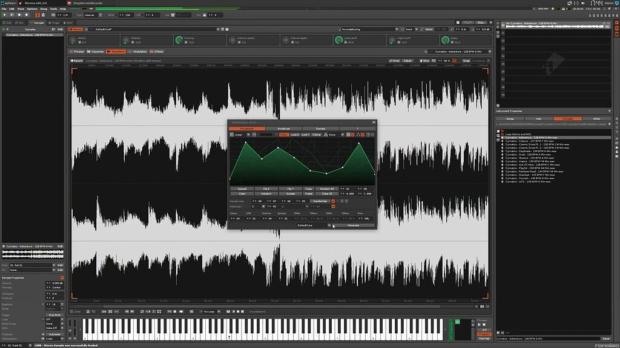Toggle the checkbox beside the grid icon
The width and height of the screenshot is (620, 348).
tap(353, 135)
